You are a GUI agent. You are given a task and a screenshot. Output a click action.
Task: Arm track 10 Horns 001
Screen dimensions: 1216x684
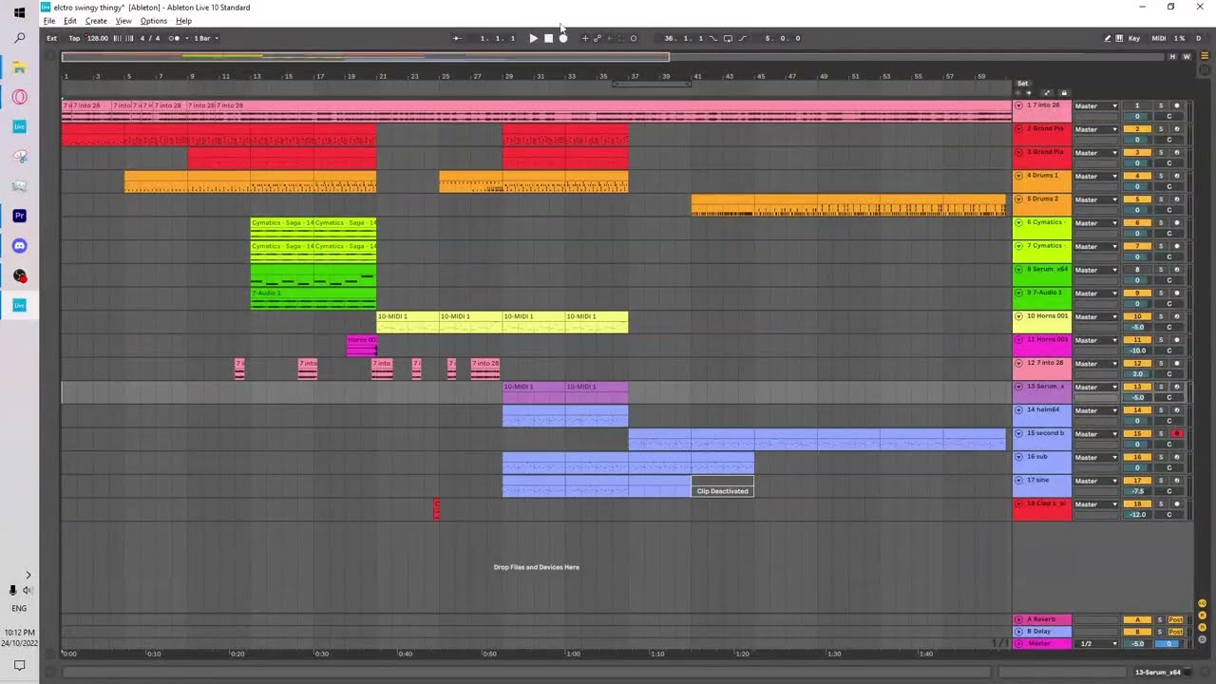1176,316
